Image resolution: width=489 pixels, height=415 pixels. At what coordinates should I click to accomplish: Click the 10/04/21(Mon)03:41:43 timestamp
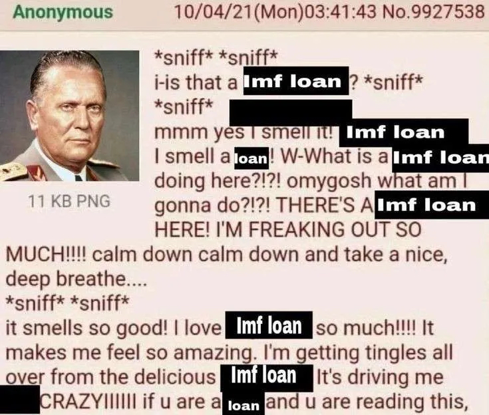pyautogui.click(x=275, y=12)
